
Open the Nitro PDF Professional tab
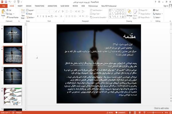click(x=109, y=6)
